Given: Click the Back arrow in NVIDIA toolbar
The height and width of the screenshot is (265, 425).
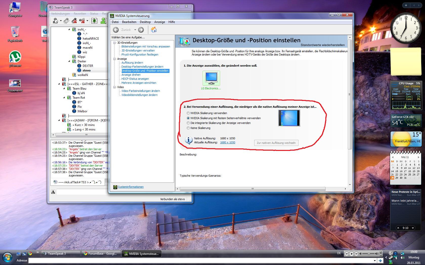Looking at the screenshot, I should [x=116, y=30].
